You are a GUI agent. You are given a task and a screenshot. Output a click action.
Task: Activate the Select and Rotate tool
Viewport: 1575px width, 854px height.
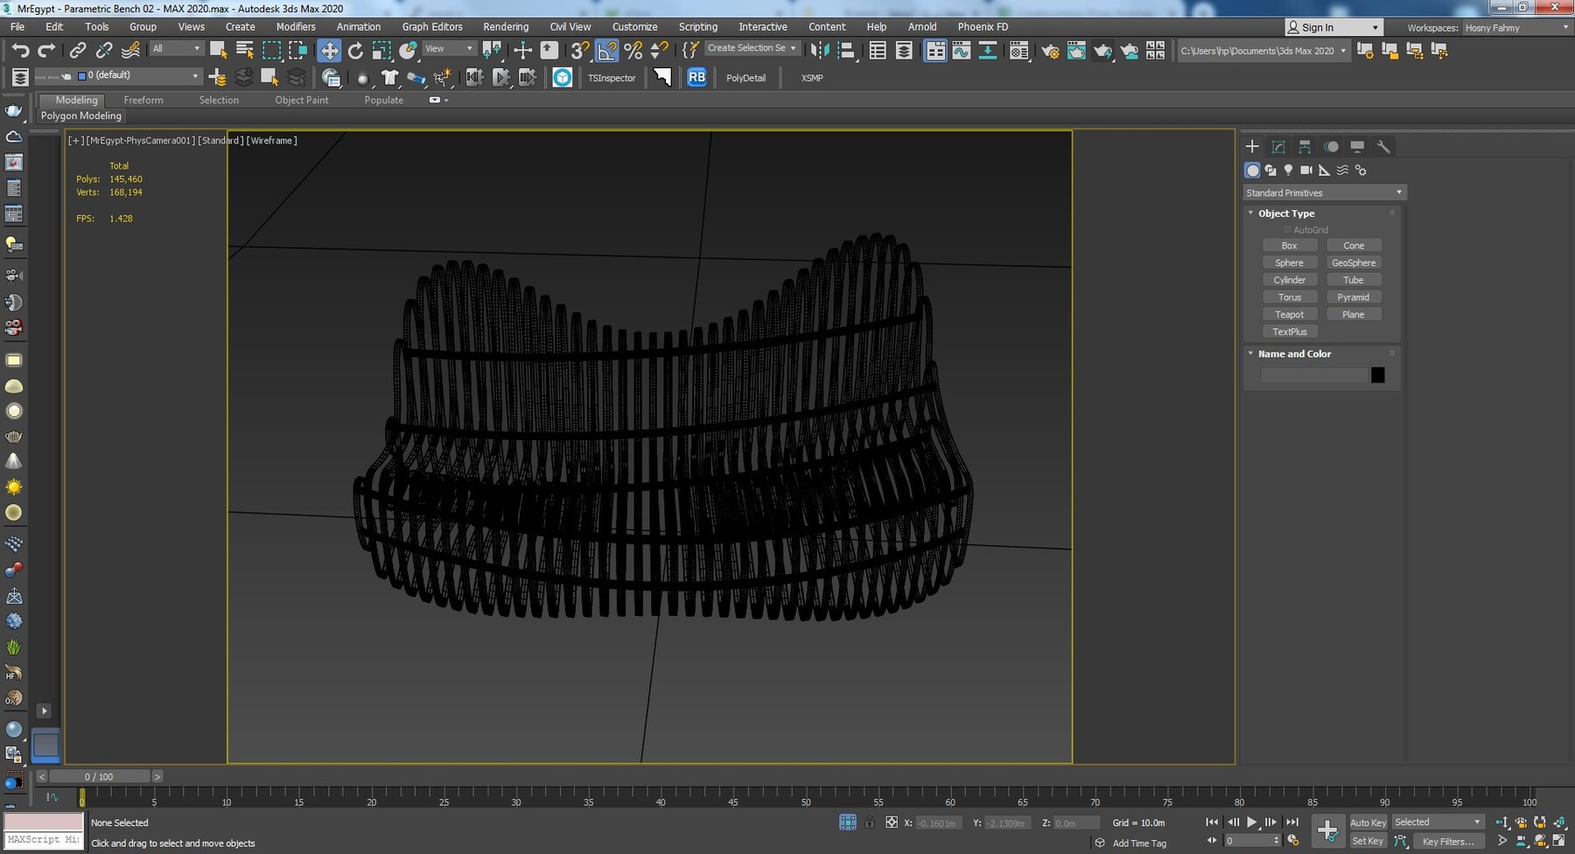(355, 51)
